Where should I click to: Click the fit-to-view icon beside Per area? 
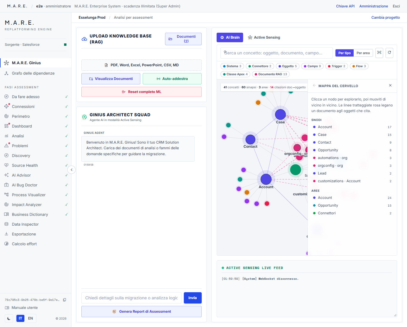pyautogui.click(x=379, y=53)
